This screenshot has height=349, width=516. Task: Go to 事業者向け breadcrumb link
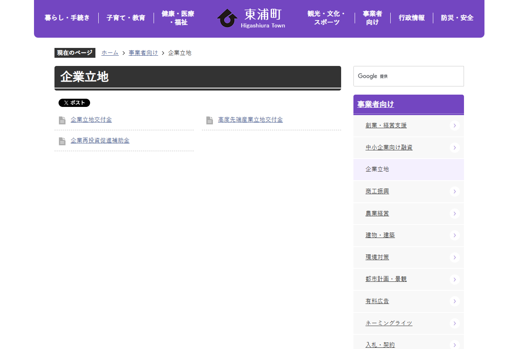143,53
